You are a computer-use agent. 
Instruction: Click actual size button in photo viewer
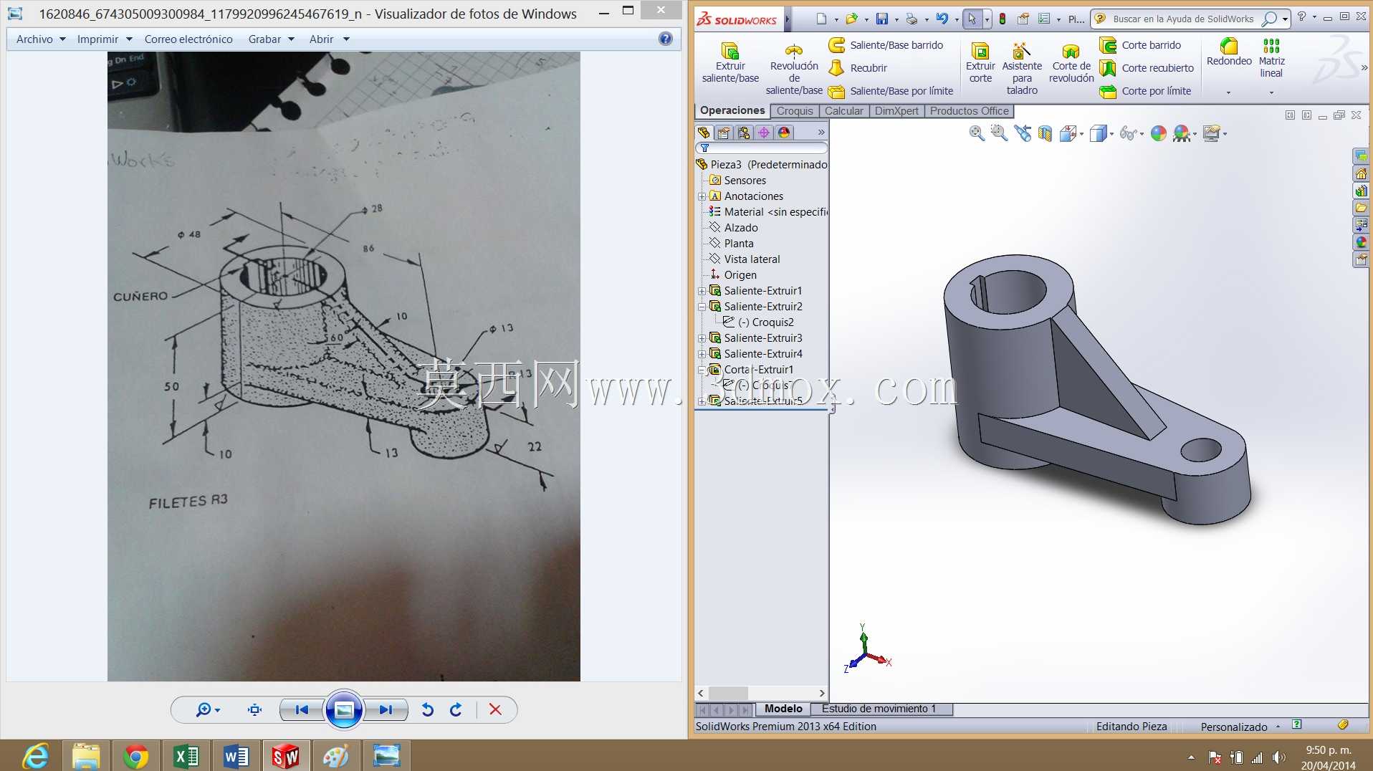[254, 709]
